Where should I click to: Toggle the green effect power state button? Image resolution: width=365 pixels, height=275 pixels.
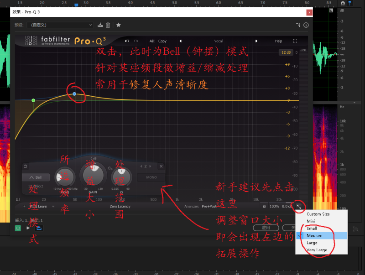click(18, 228)
